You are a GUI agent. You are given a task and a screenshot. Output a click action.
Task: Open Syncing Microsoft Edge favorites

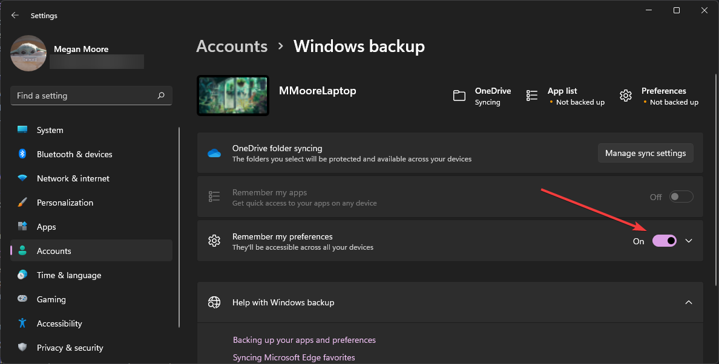point(294,357)
